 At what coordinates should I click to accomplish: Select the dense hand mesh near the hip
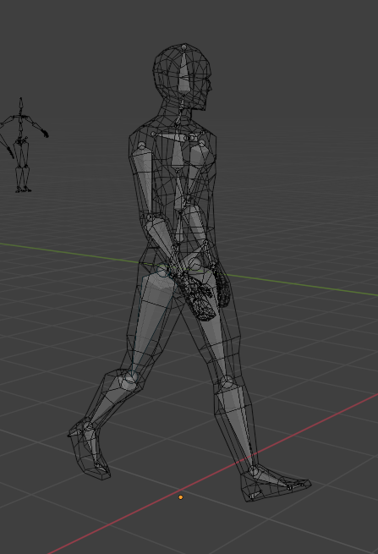[198, 295]
